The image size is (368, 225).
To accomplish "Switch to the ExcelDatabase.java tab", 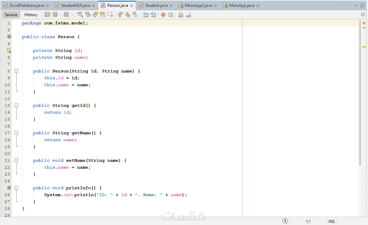I will 27,5.
